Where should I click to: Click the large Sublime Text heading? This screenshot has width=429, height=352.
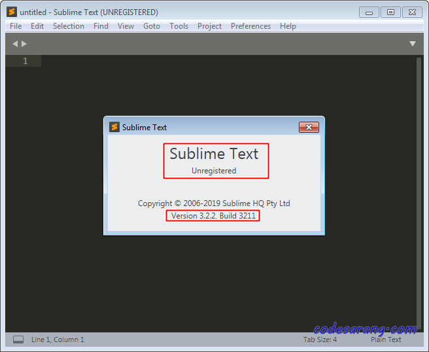pyautogui.click(x=214, y=154)
